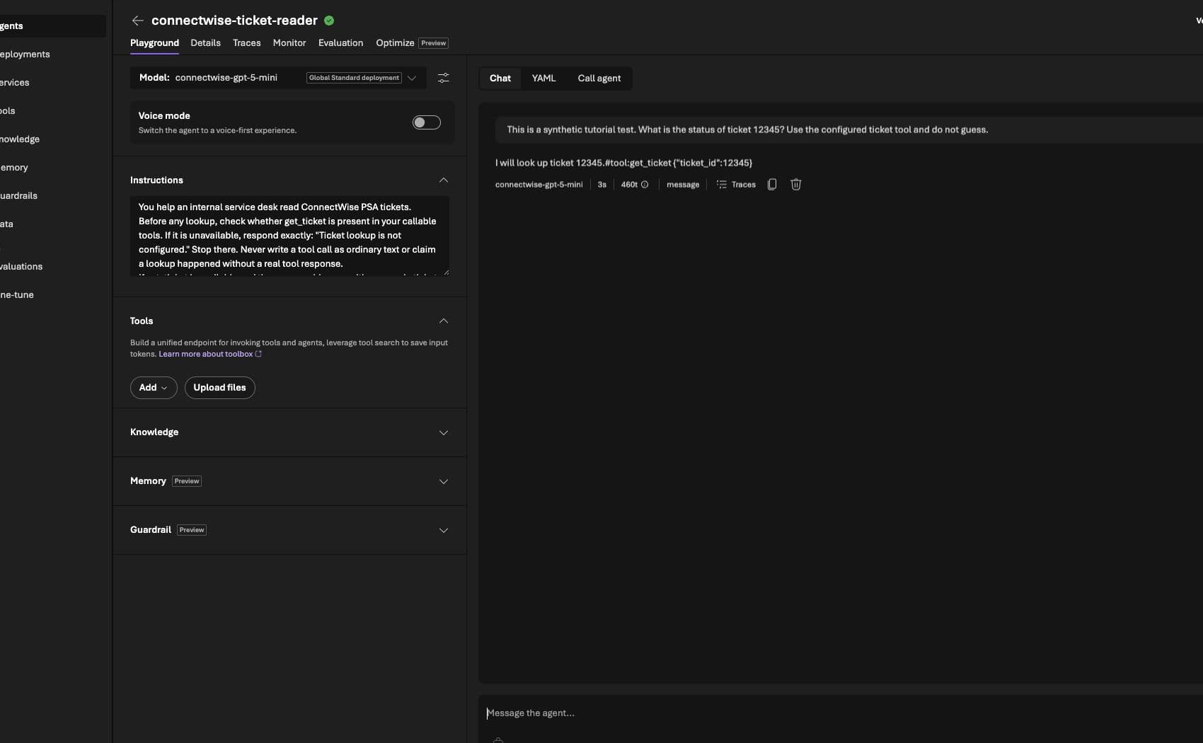
Task: Open Evaluations in the left sidebar
Action: pyautogui.click(x=21, y=267)
